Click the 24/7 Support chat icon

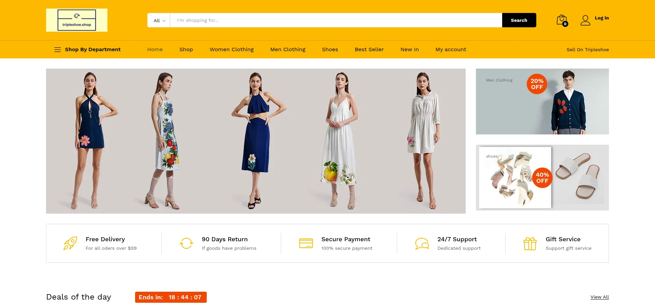coord(422,243)
